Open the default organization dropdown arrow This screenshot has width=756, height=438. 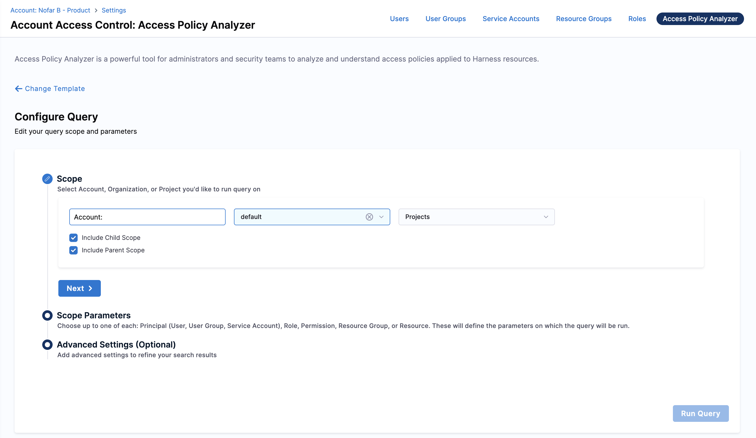381,217
